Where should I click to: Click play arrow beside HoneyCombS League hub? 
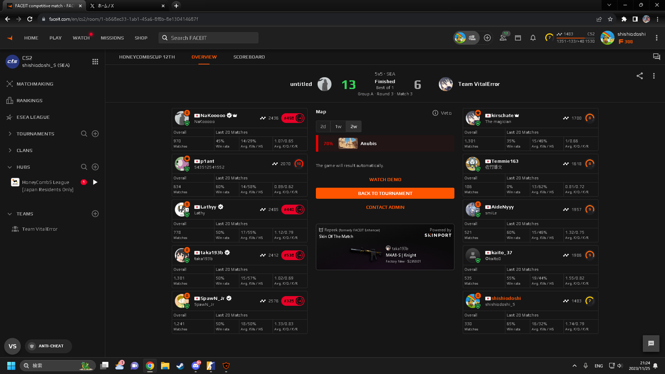coord(95,182)
